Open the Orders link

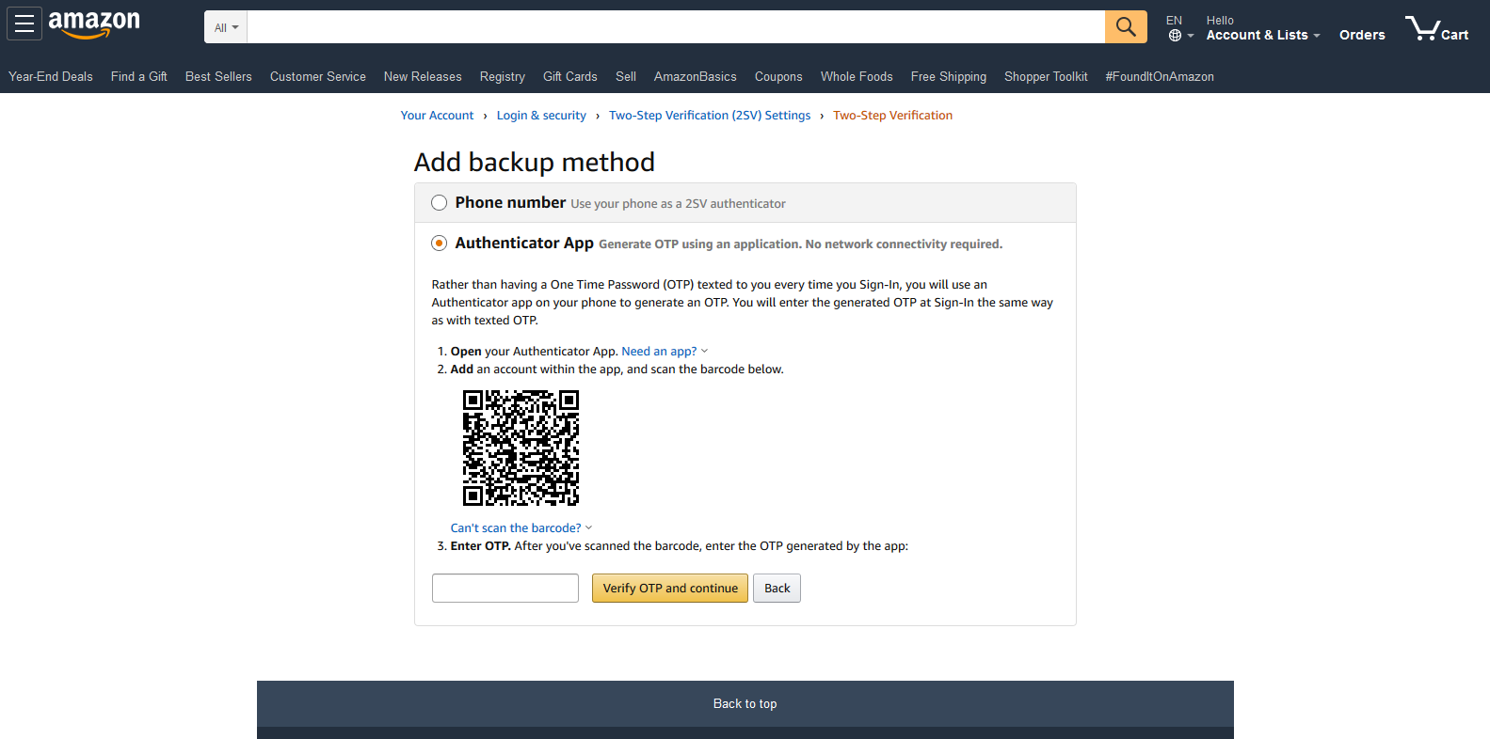click(x=1362, y=35)
